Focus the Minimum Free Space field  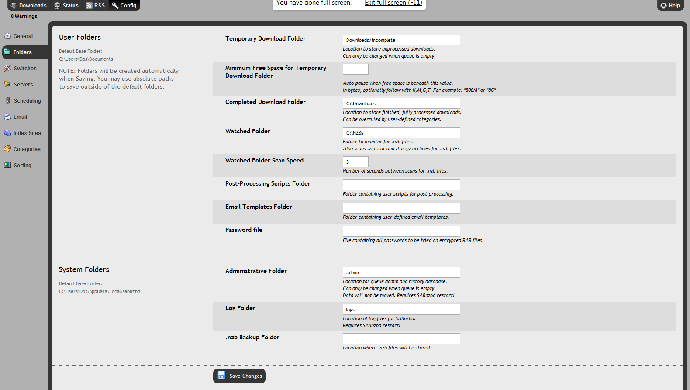[355, 69]
